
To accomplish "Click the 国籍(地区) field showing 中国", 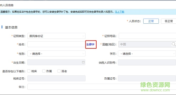I will point(147,44).
